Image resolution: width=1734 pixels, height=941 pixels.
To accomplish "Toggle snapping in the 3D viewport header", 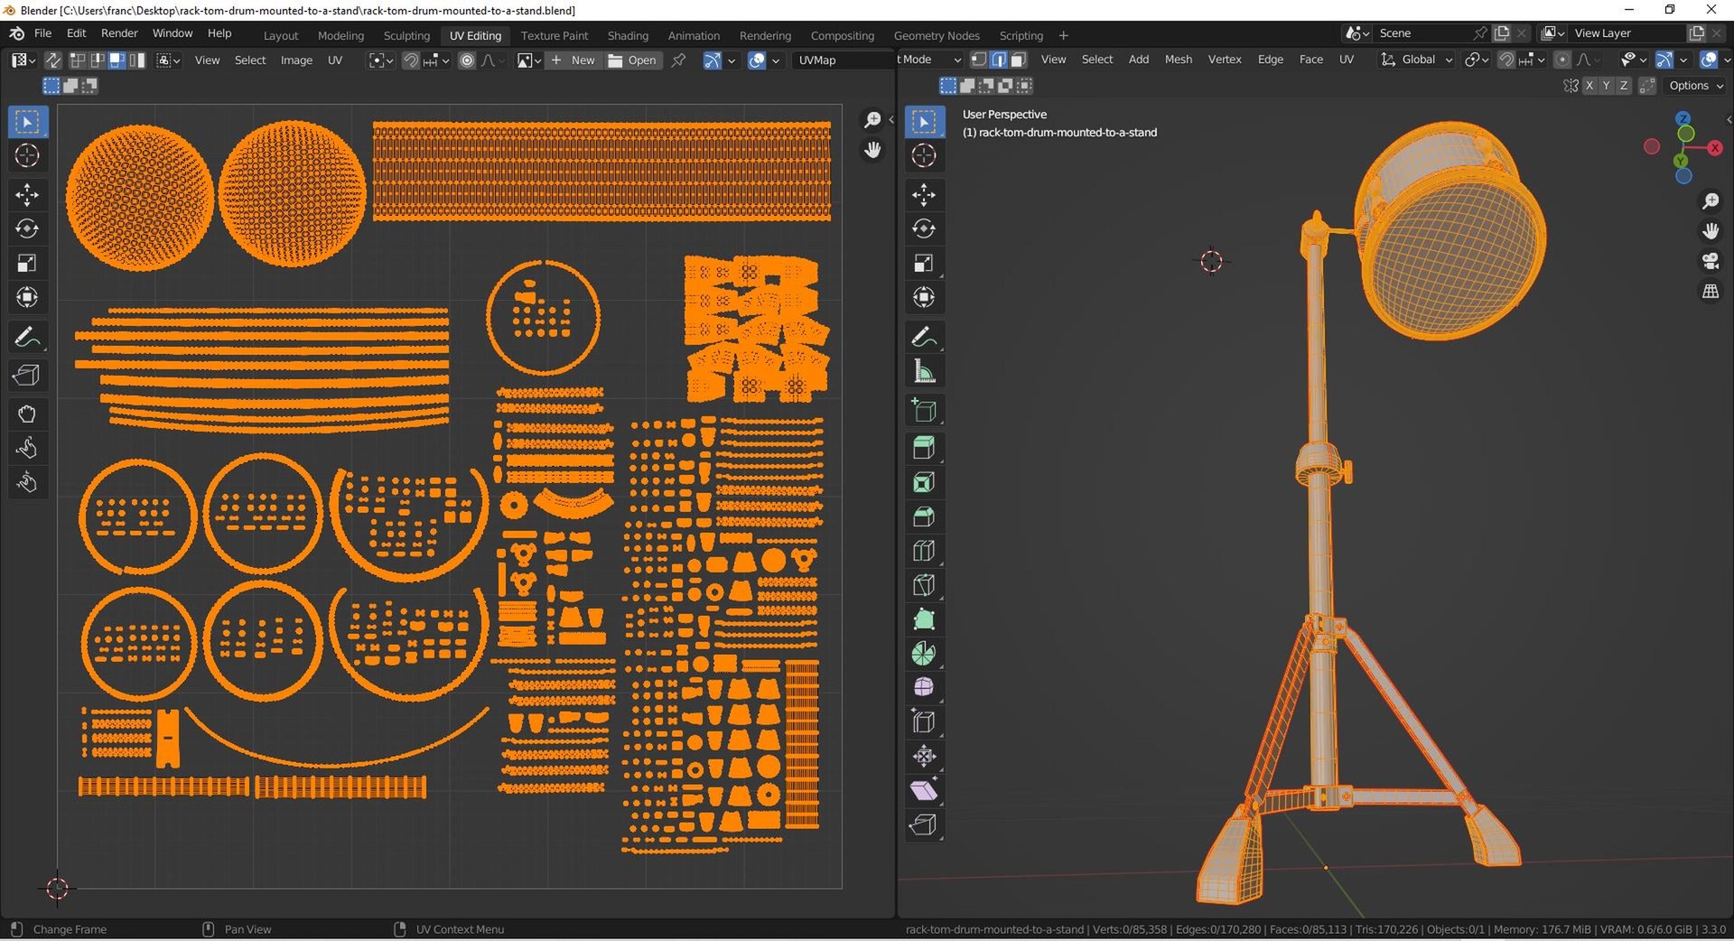I will 1506,60.
